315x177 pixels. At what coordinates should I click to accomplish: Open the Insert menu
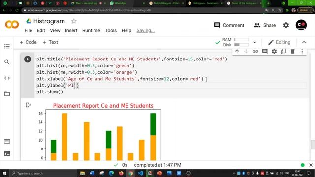tap(71, 30)
